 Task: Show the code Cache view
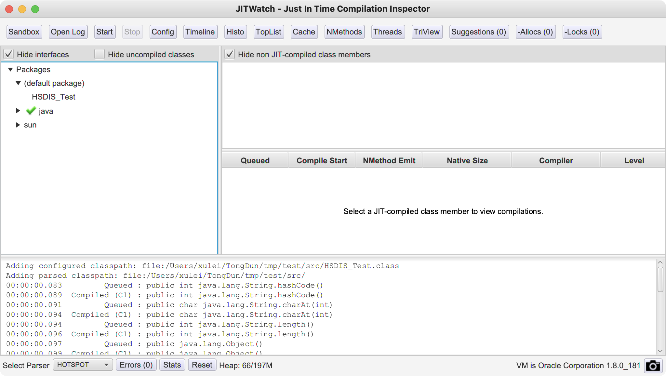pyautogui.click(x=303, y=32)
